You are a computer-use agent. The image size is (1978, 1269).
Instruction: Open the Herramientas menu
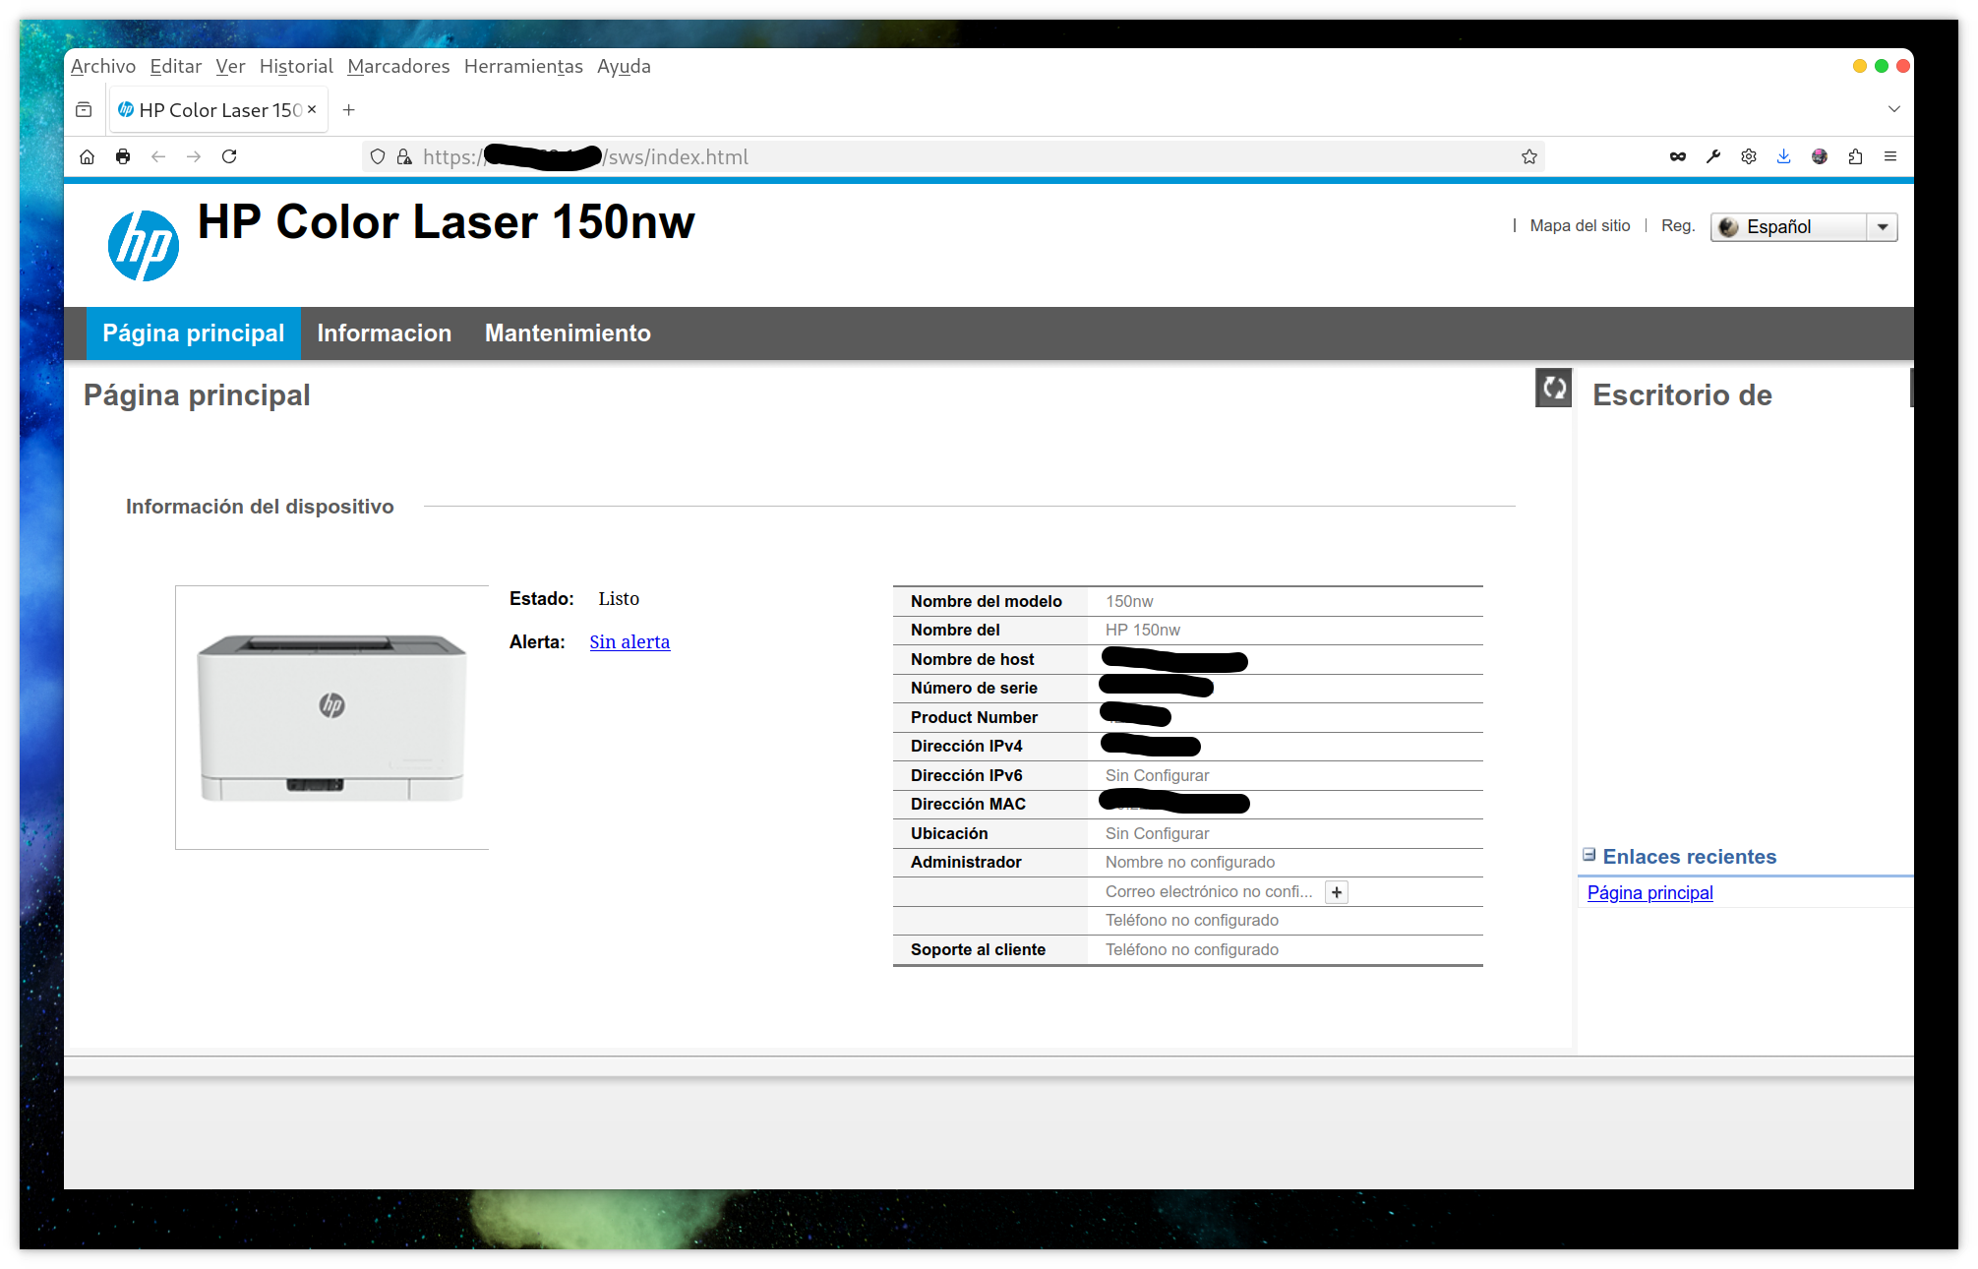[x=523, y=66]
